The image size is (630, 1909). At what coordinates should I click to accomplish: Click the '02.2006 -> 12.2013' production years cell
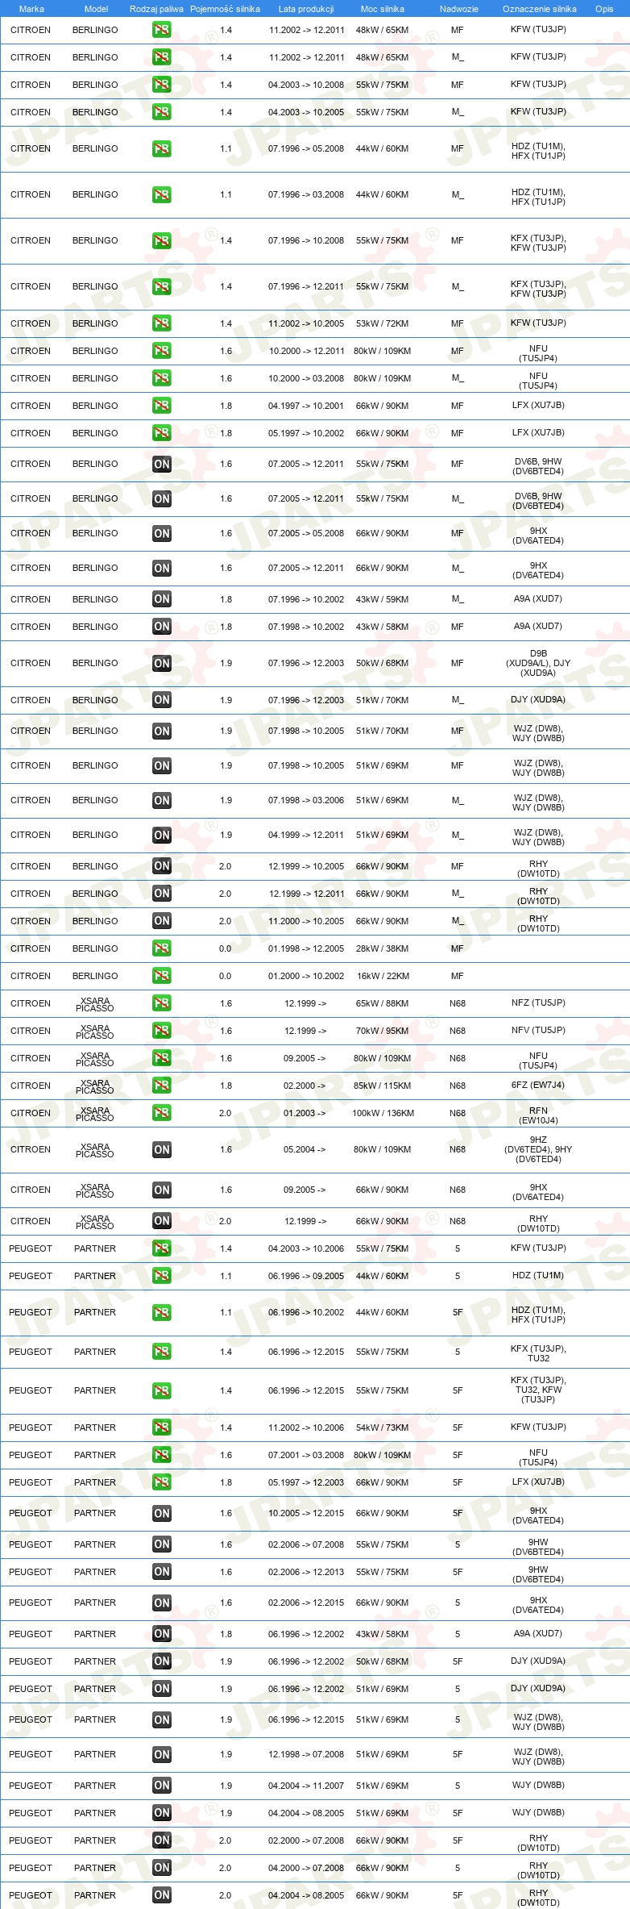pos(306,1572)
